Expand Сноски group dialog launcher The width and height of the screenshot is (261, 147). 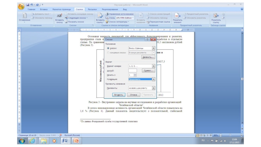(x=93, y=25)
